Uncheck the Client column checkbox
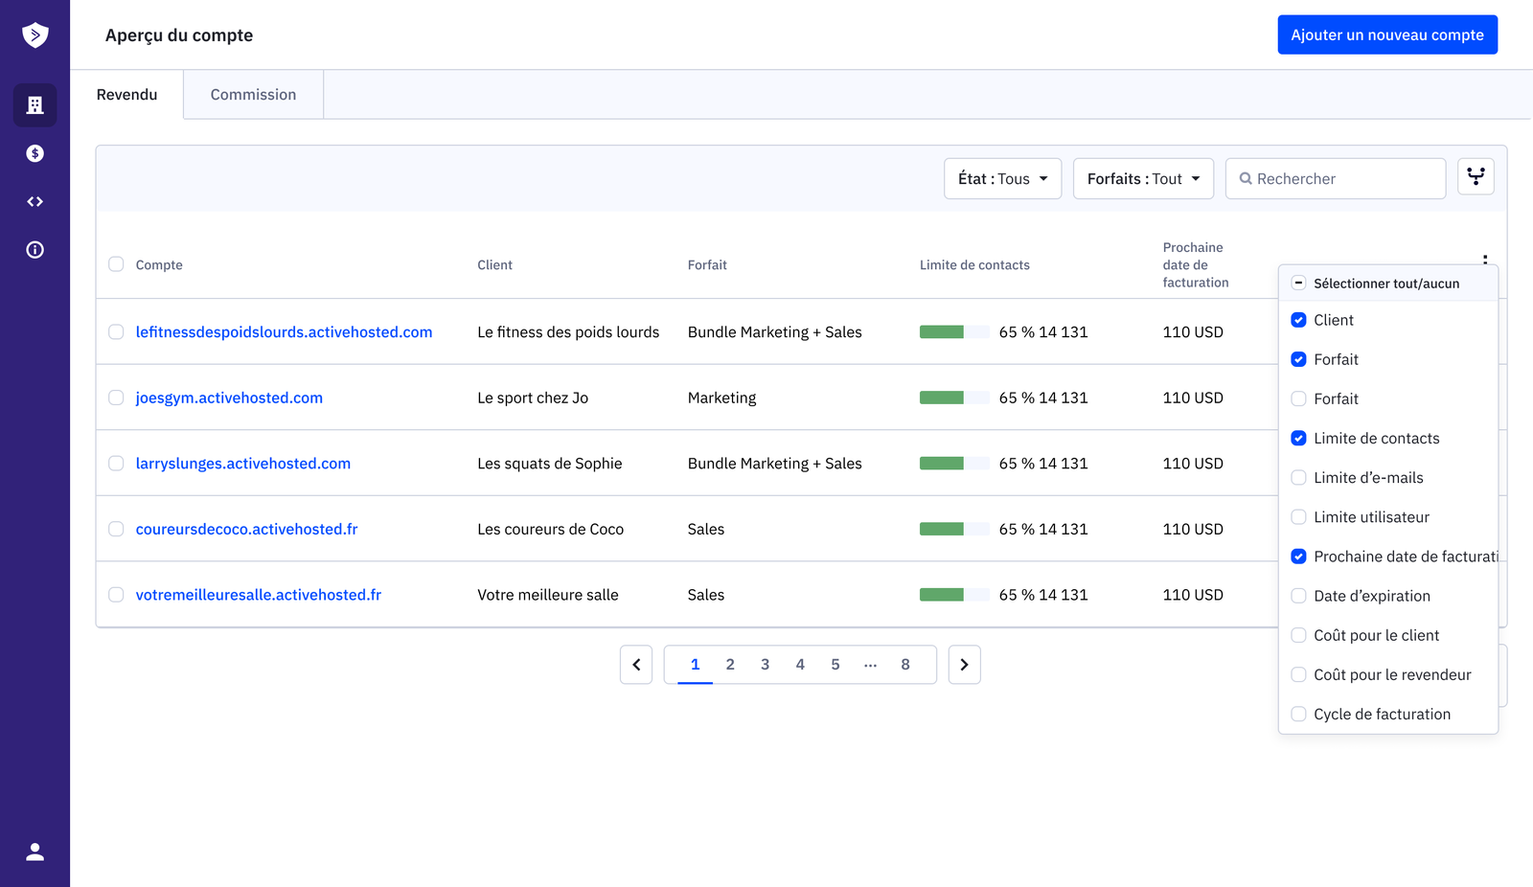1533x887 pixels. [x=1298, y=320]
